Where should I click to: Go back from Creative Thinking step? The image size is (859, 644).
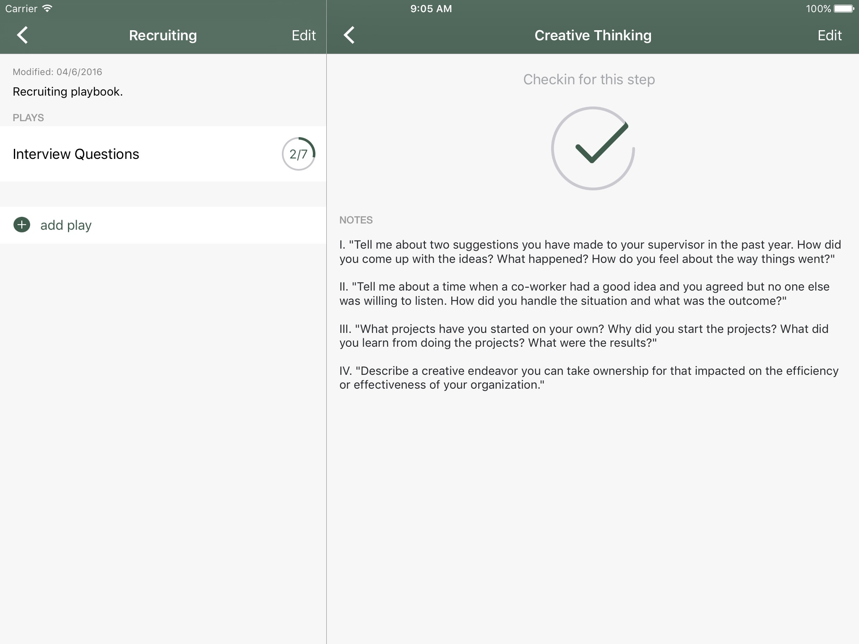point(349,35)
